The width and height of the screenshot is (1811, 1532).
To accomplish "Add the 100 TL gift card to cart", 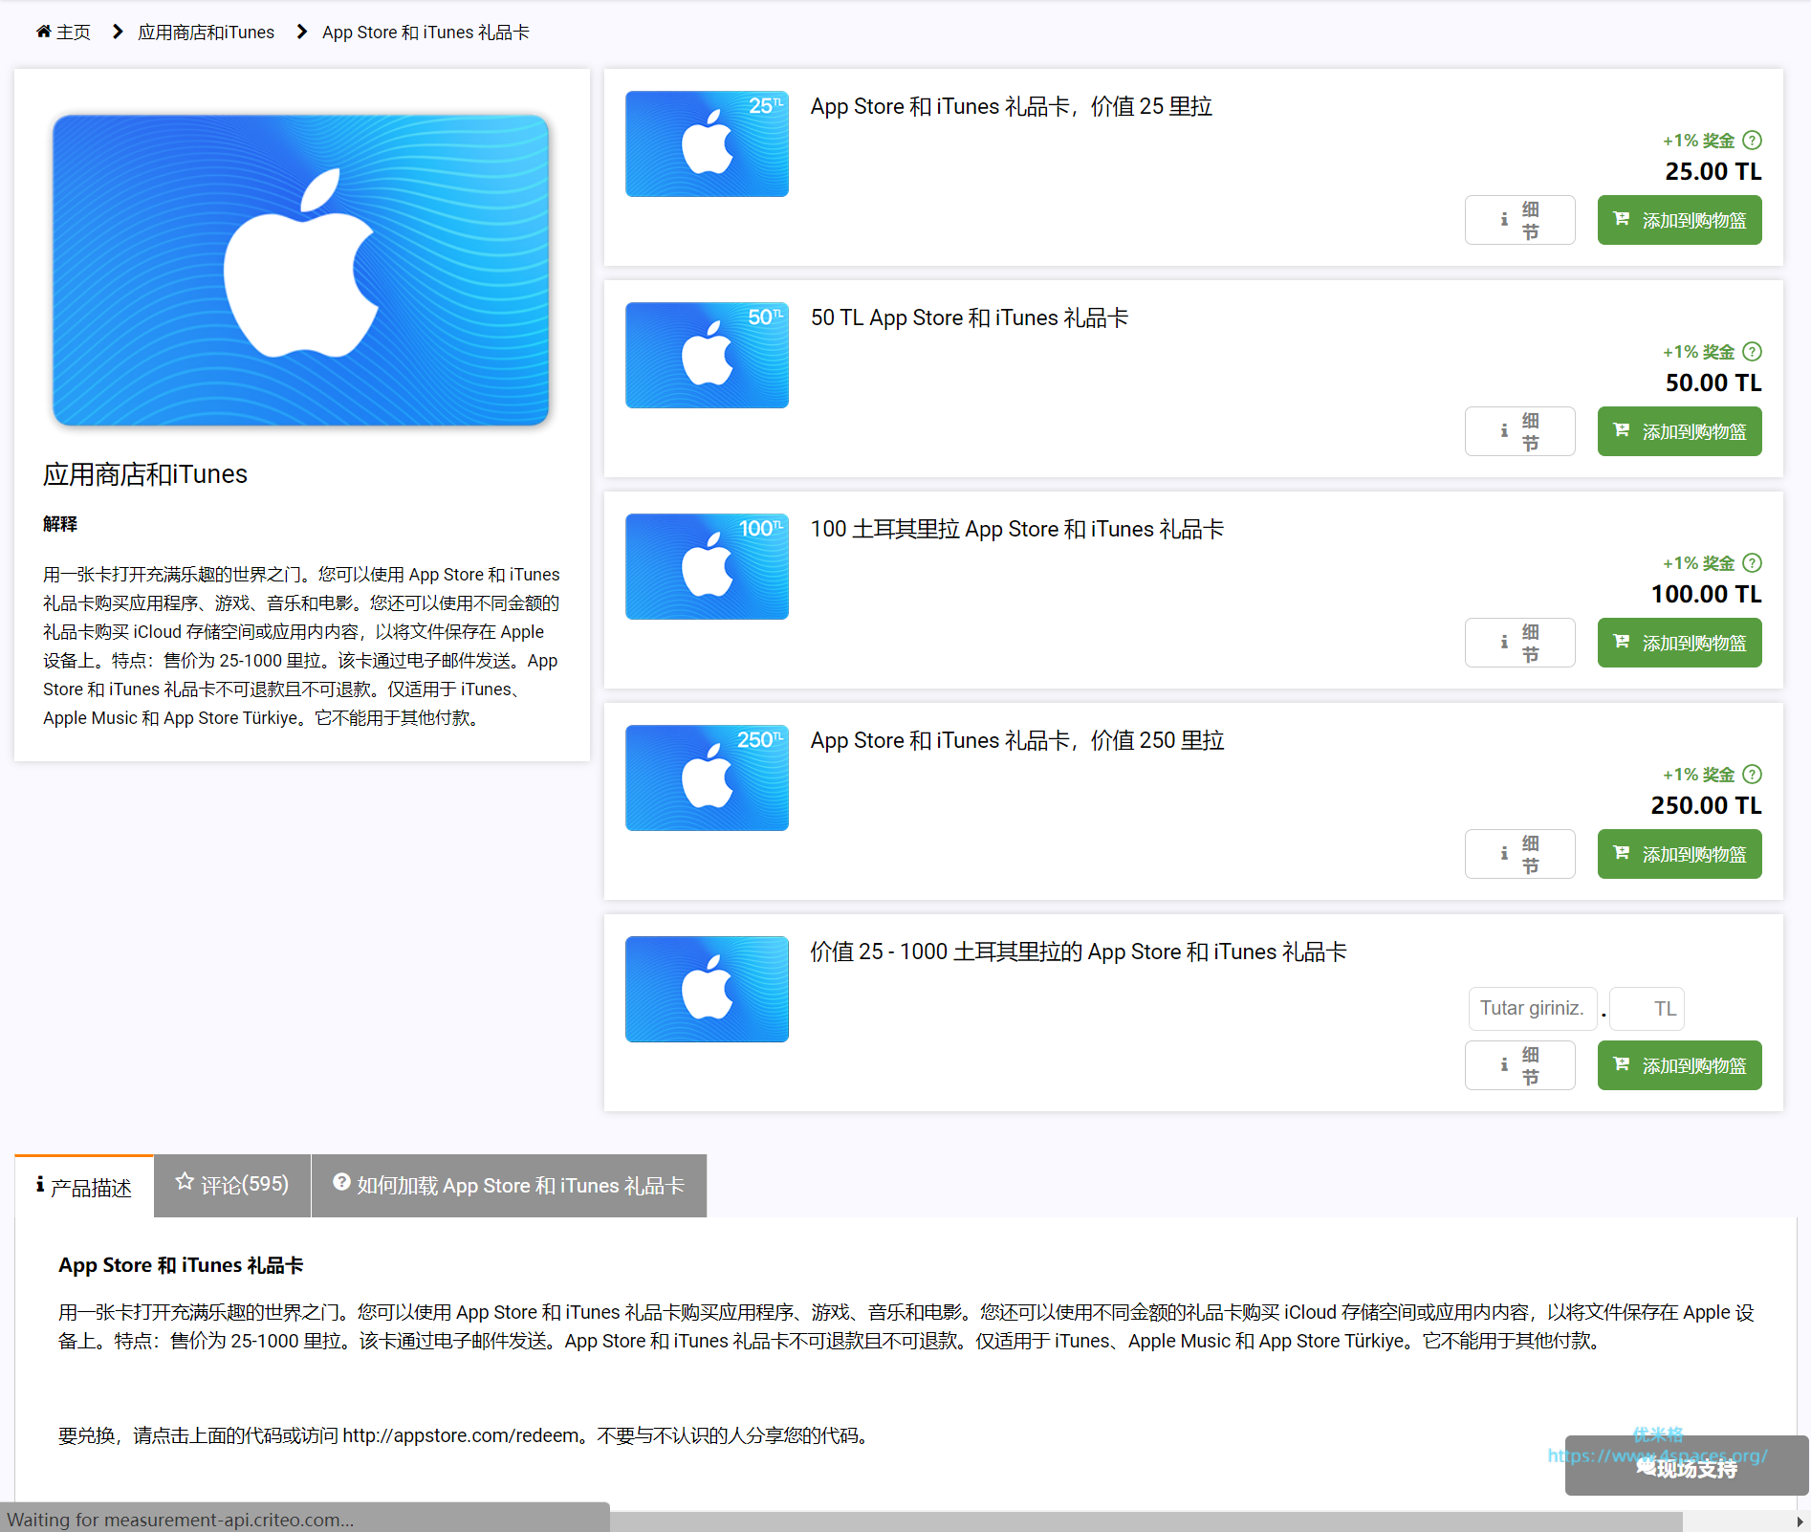I will [x=1679, y=644].
